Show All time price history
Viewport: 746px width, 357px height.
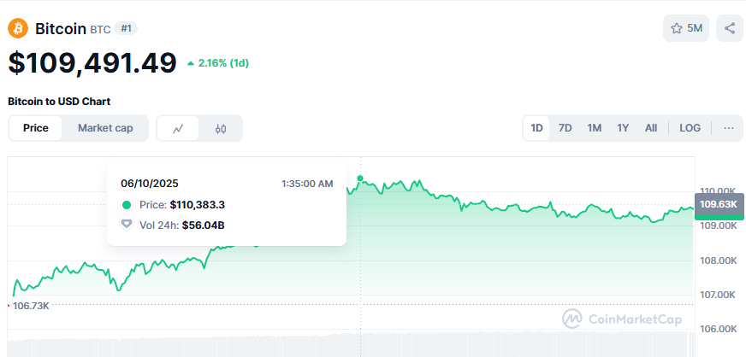pos(651,128)
